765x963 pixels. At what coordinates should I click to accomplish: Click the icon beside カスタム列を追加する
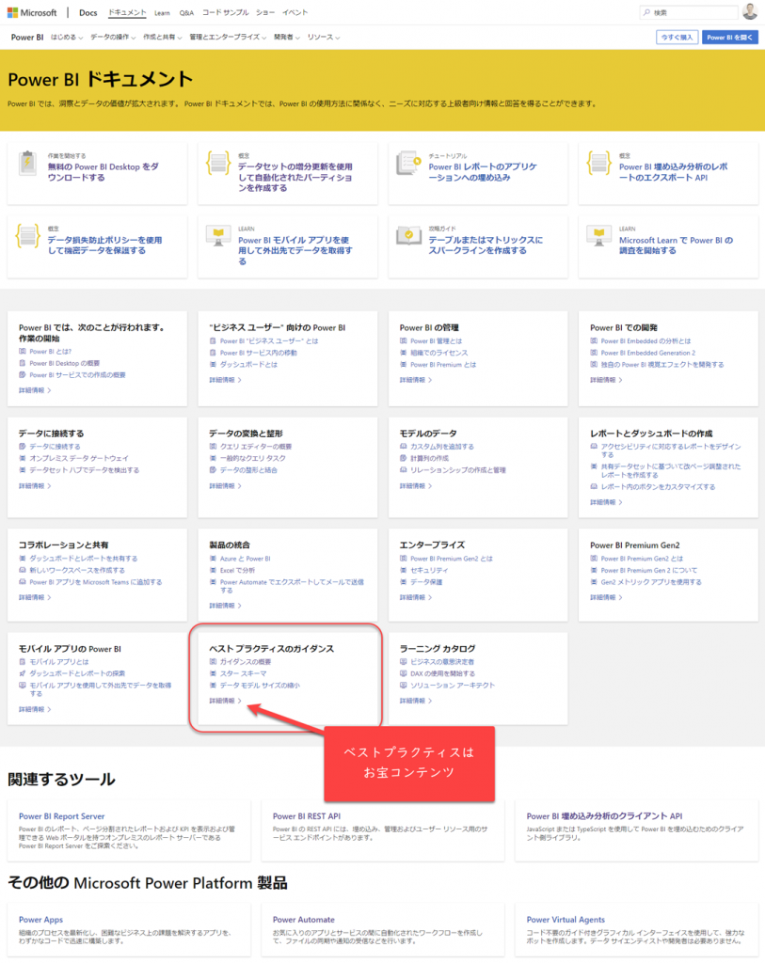coord(403,447)
